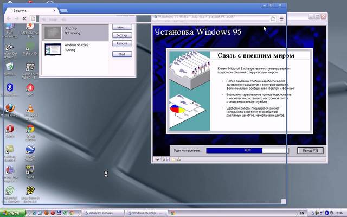Click the Start button in Virtual PC Console

pos(122,54)
